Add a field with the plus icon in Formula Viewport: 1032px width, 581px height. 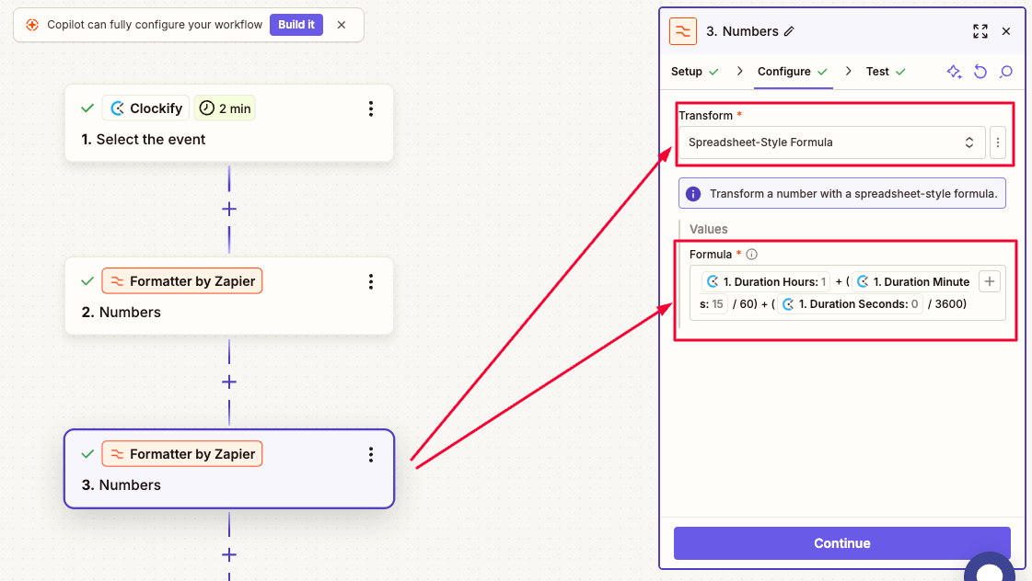[990, 281]
